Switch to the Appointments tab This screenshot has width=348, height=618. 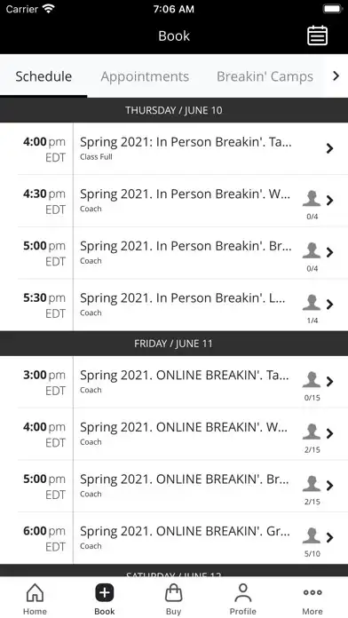point(145,76)
